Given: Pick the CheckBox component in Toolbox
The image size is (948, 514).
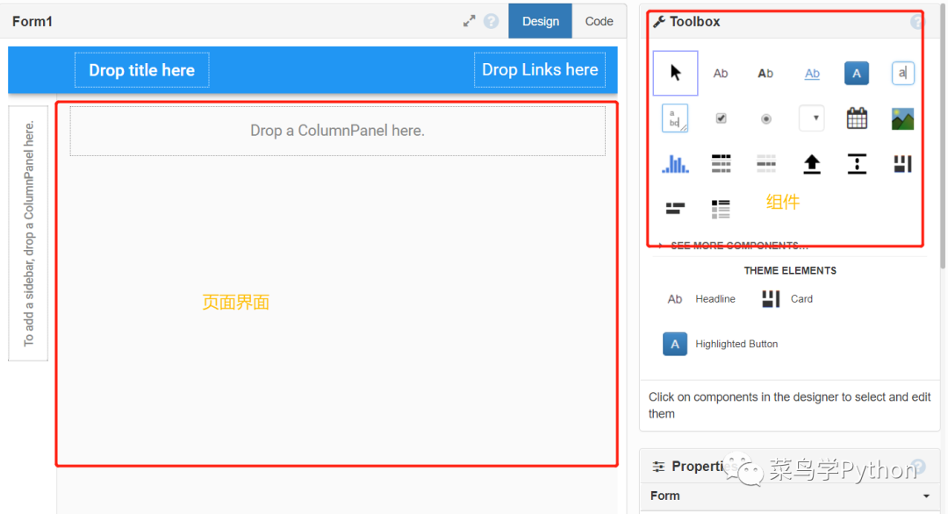Looking at the screenshot, I should pos(721,118).
